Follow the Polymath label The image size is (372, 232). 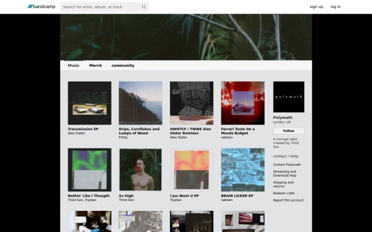click(x=289, y=131)
